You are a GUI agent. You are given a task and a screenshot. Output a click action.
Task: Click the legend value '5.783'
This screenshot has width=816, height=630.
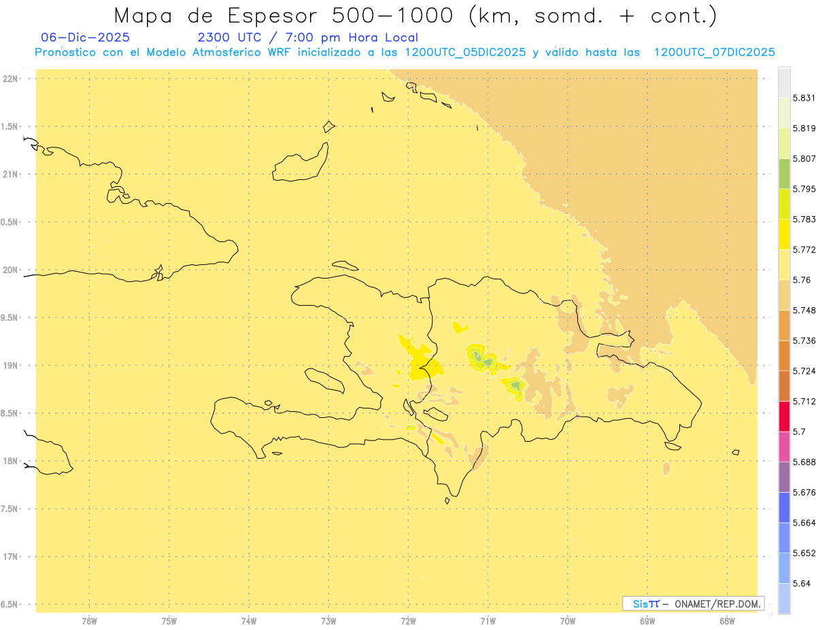pos(804,220)
